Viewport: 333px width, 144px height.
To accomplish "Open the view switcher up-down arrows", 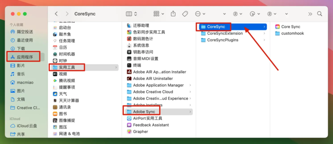I will click(x=136, y=14).
